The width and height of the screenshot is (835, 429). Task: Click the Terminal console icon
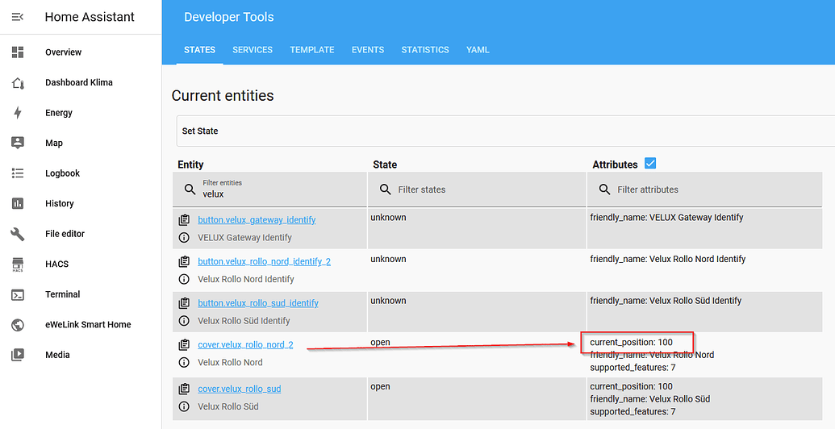click(18, 294)
